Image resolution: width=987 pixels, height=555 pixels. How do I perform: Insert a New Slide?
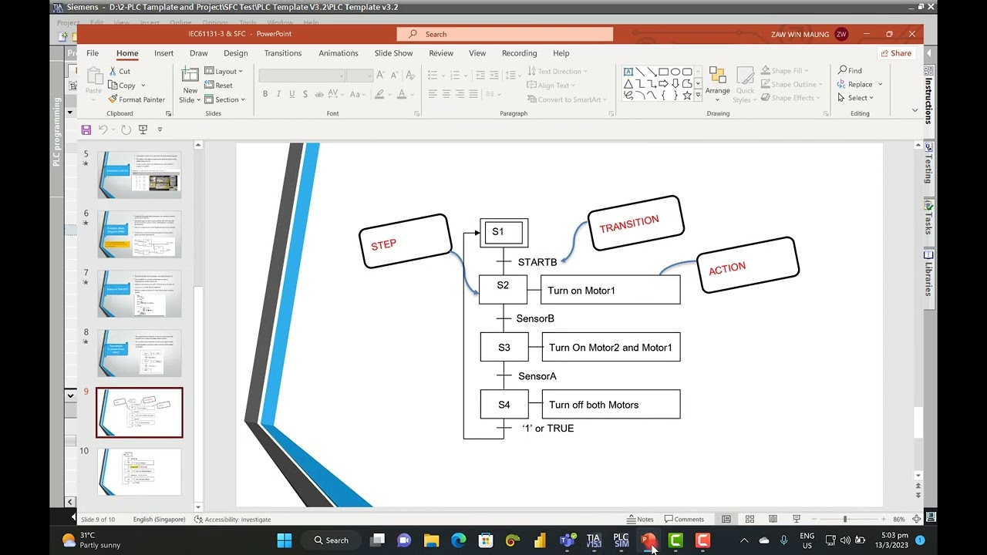pyautogui.click(x=190, y=85)
